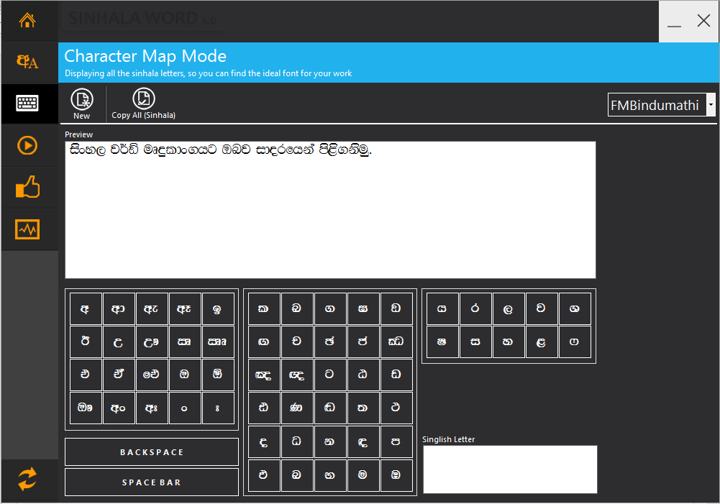Open the FMBindumathi font dropdown arrow
The height and width of the screenshot is (504, 720).
pos(711,105)
